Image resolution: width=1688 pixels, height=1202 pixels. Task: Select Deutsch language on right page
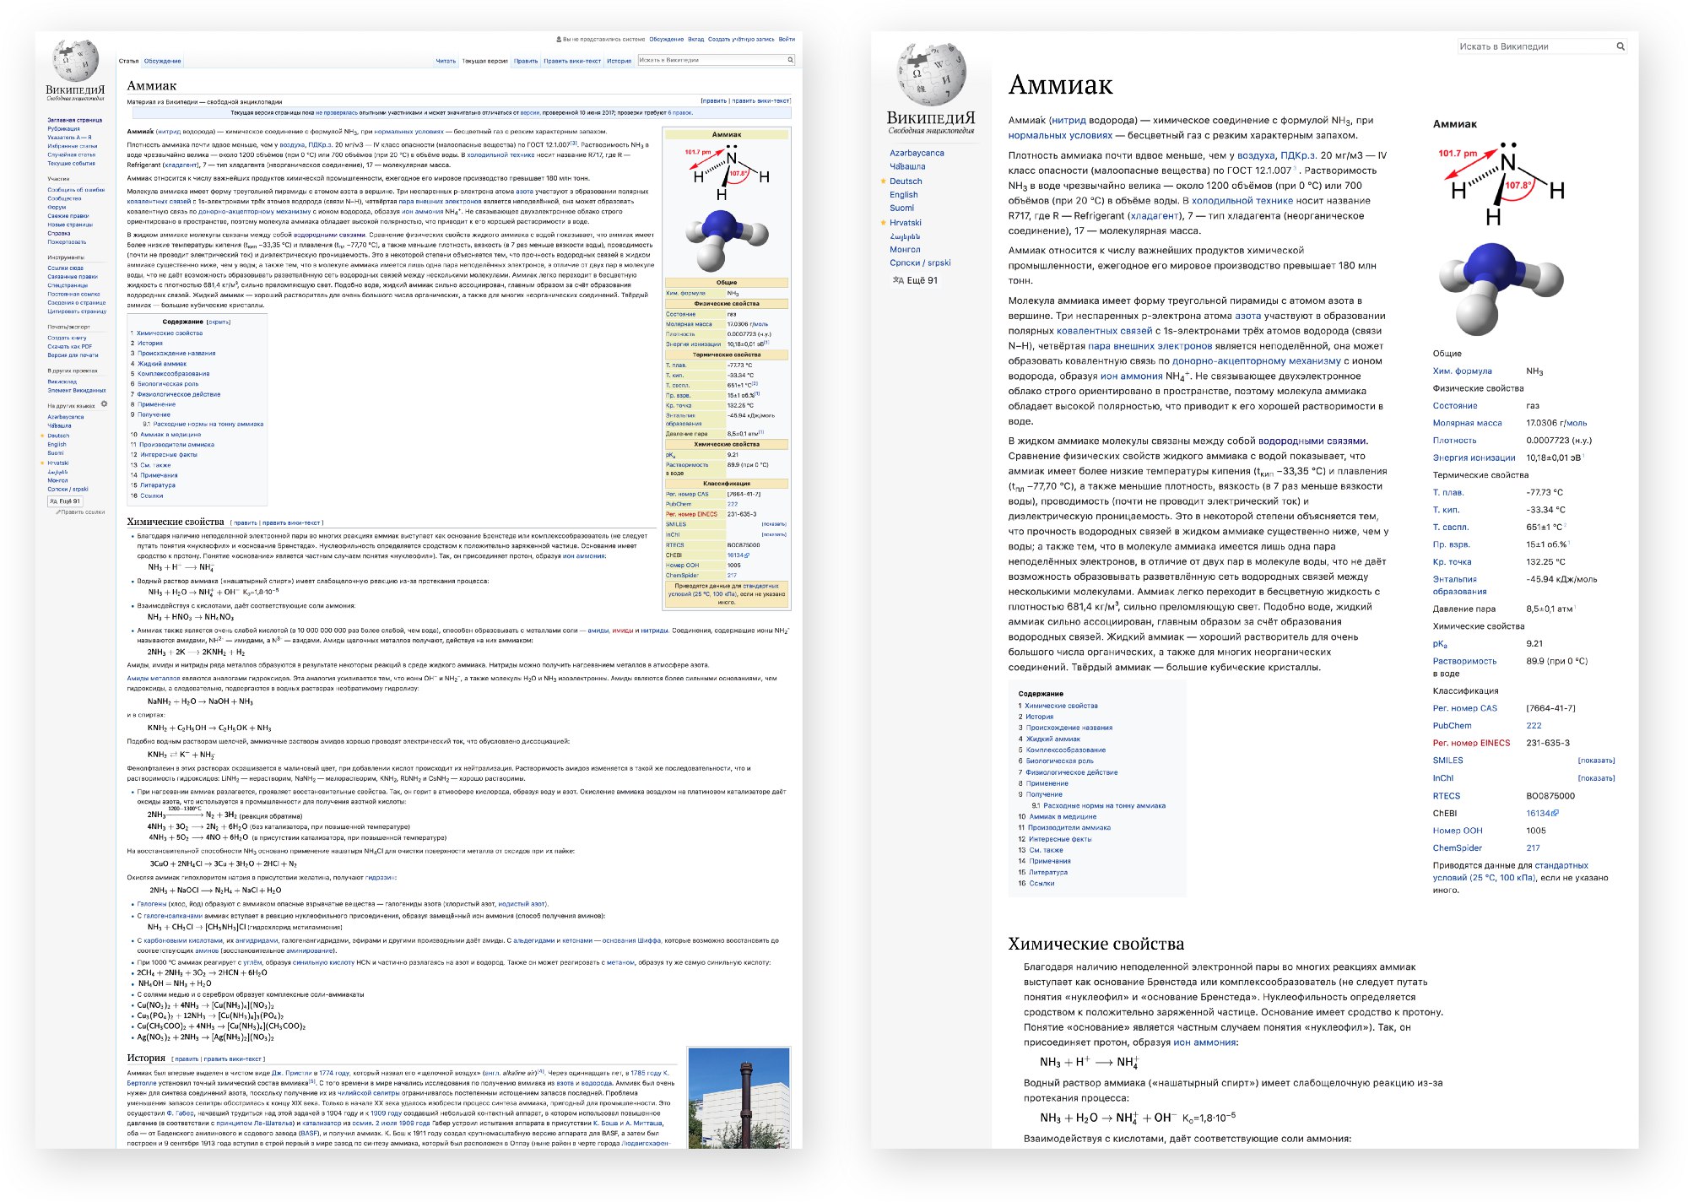tap(906, 181)
